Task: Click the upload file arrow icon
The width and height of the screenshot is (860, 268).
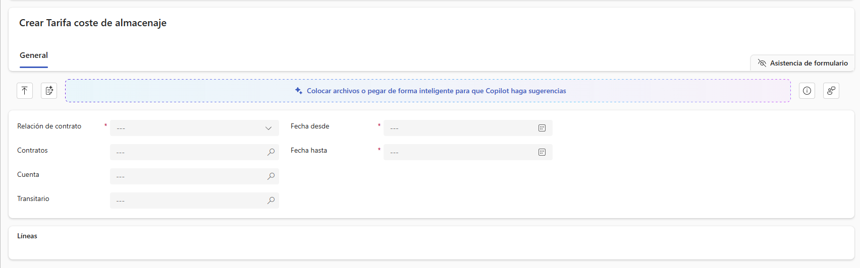Action: coord(25,91)
